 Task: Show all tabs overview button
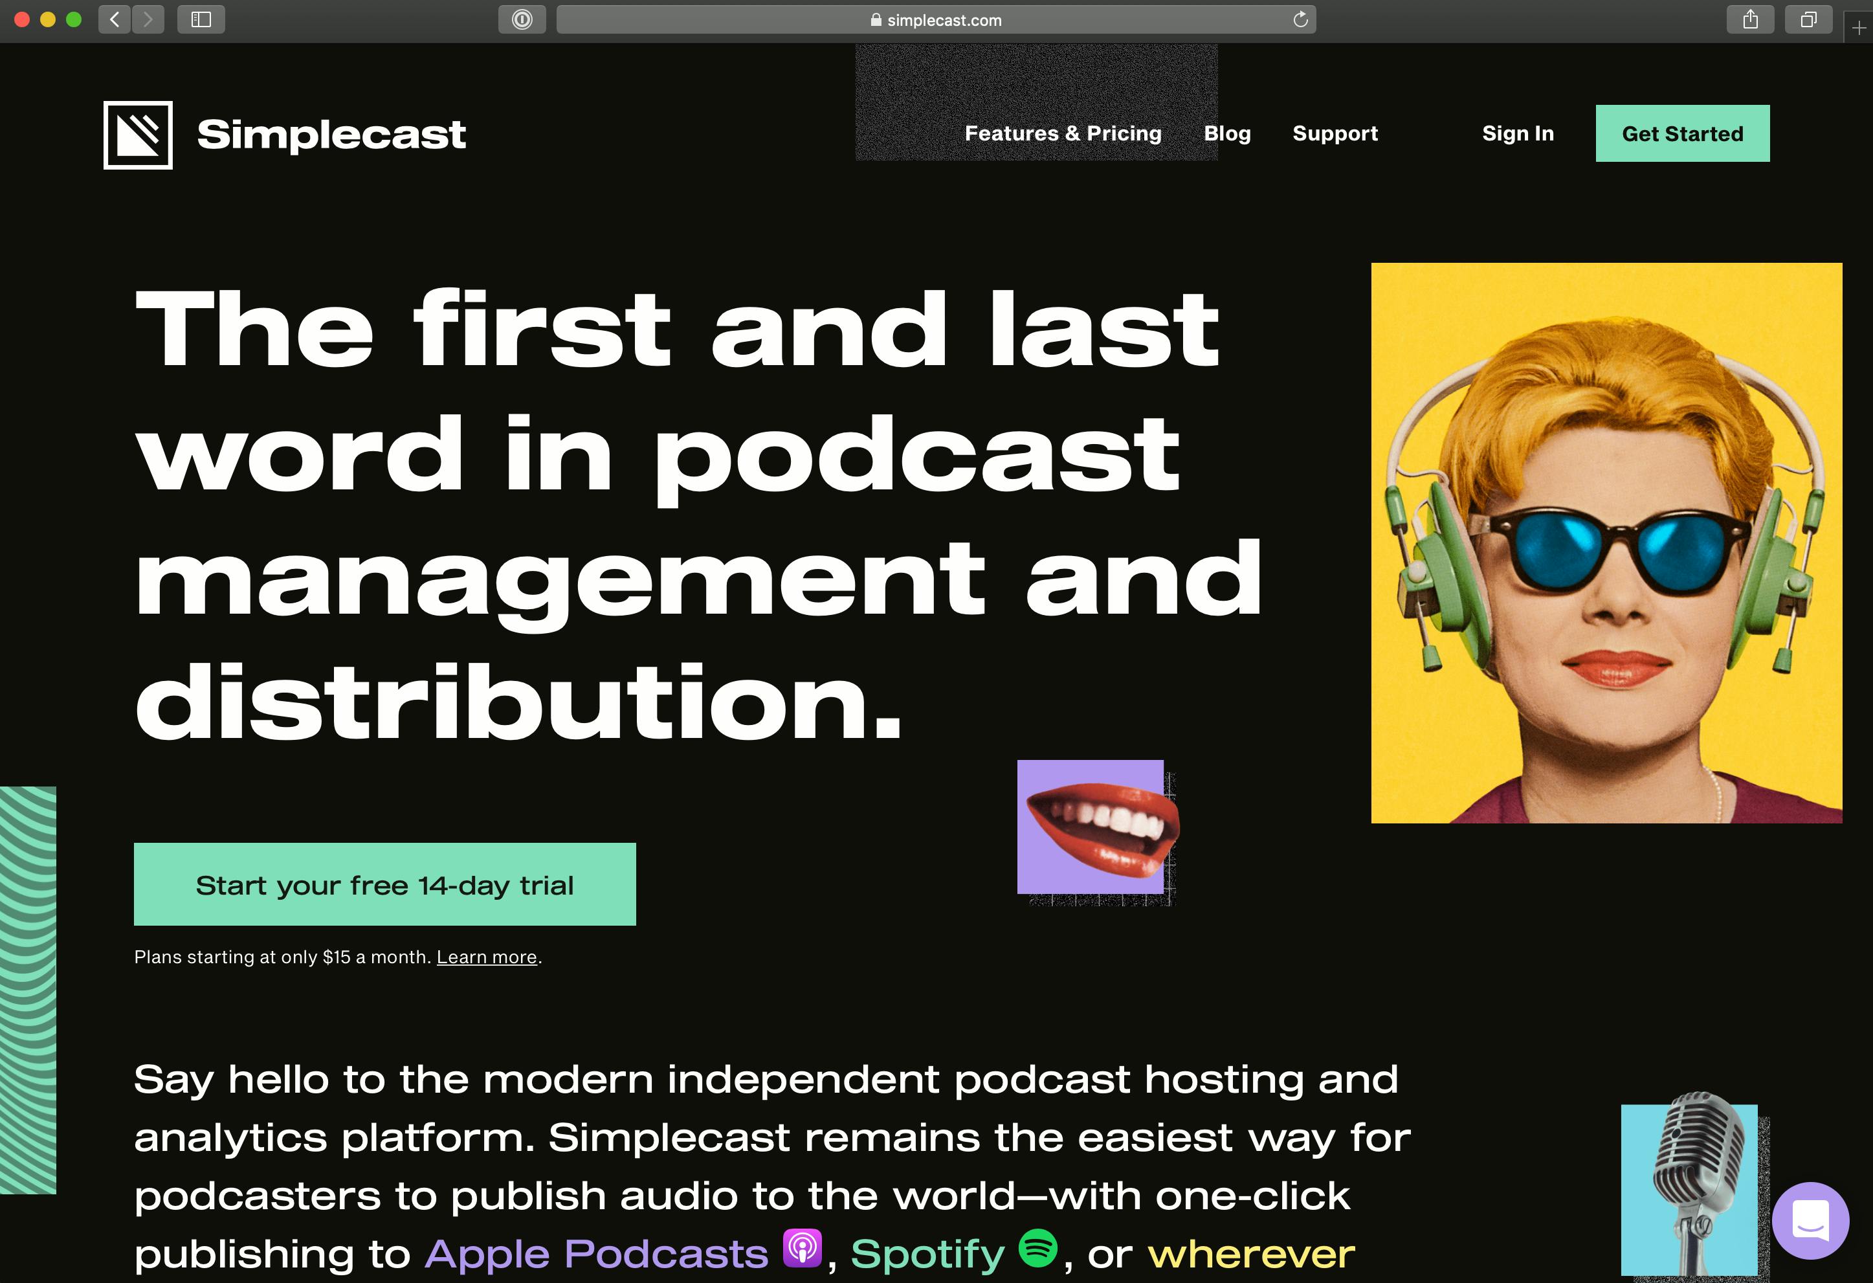pyautogui.click(x=1808, y=19)
